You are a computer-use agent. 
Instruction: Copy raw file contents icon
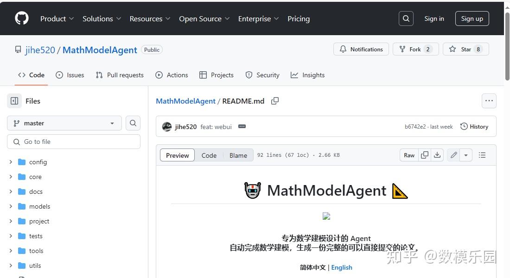point(424,155)
